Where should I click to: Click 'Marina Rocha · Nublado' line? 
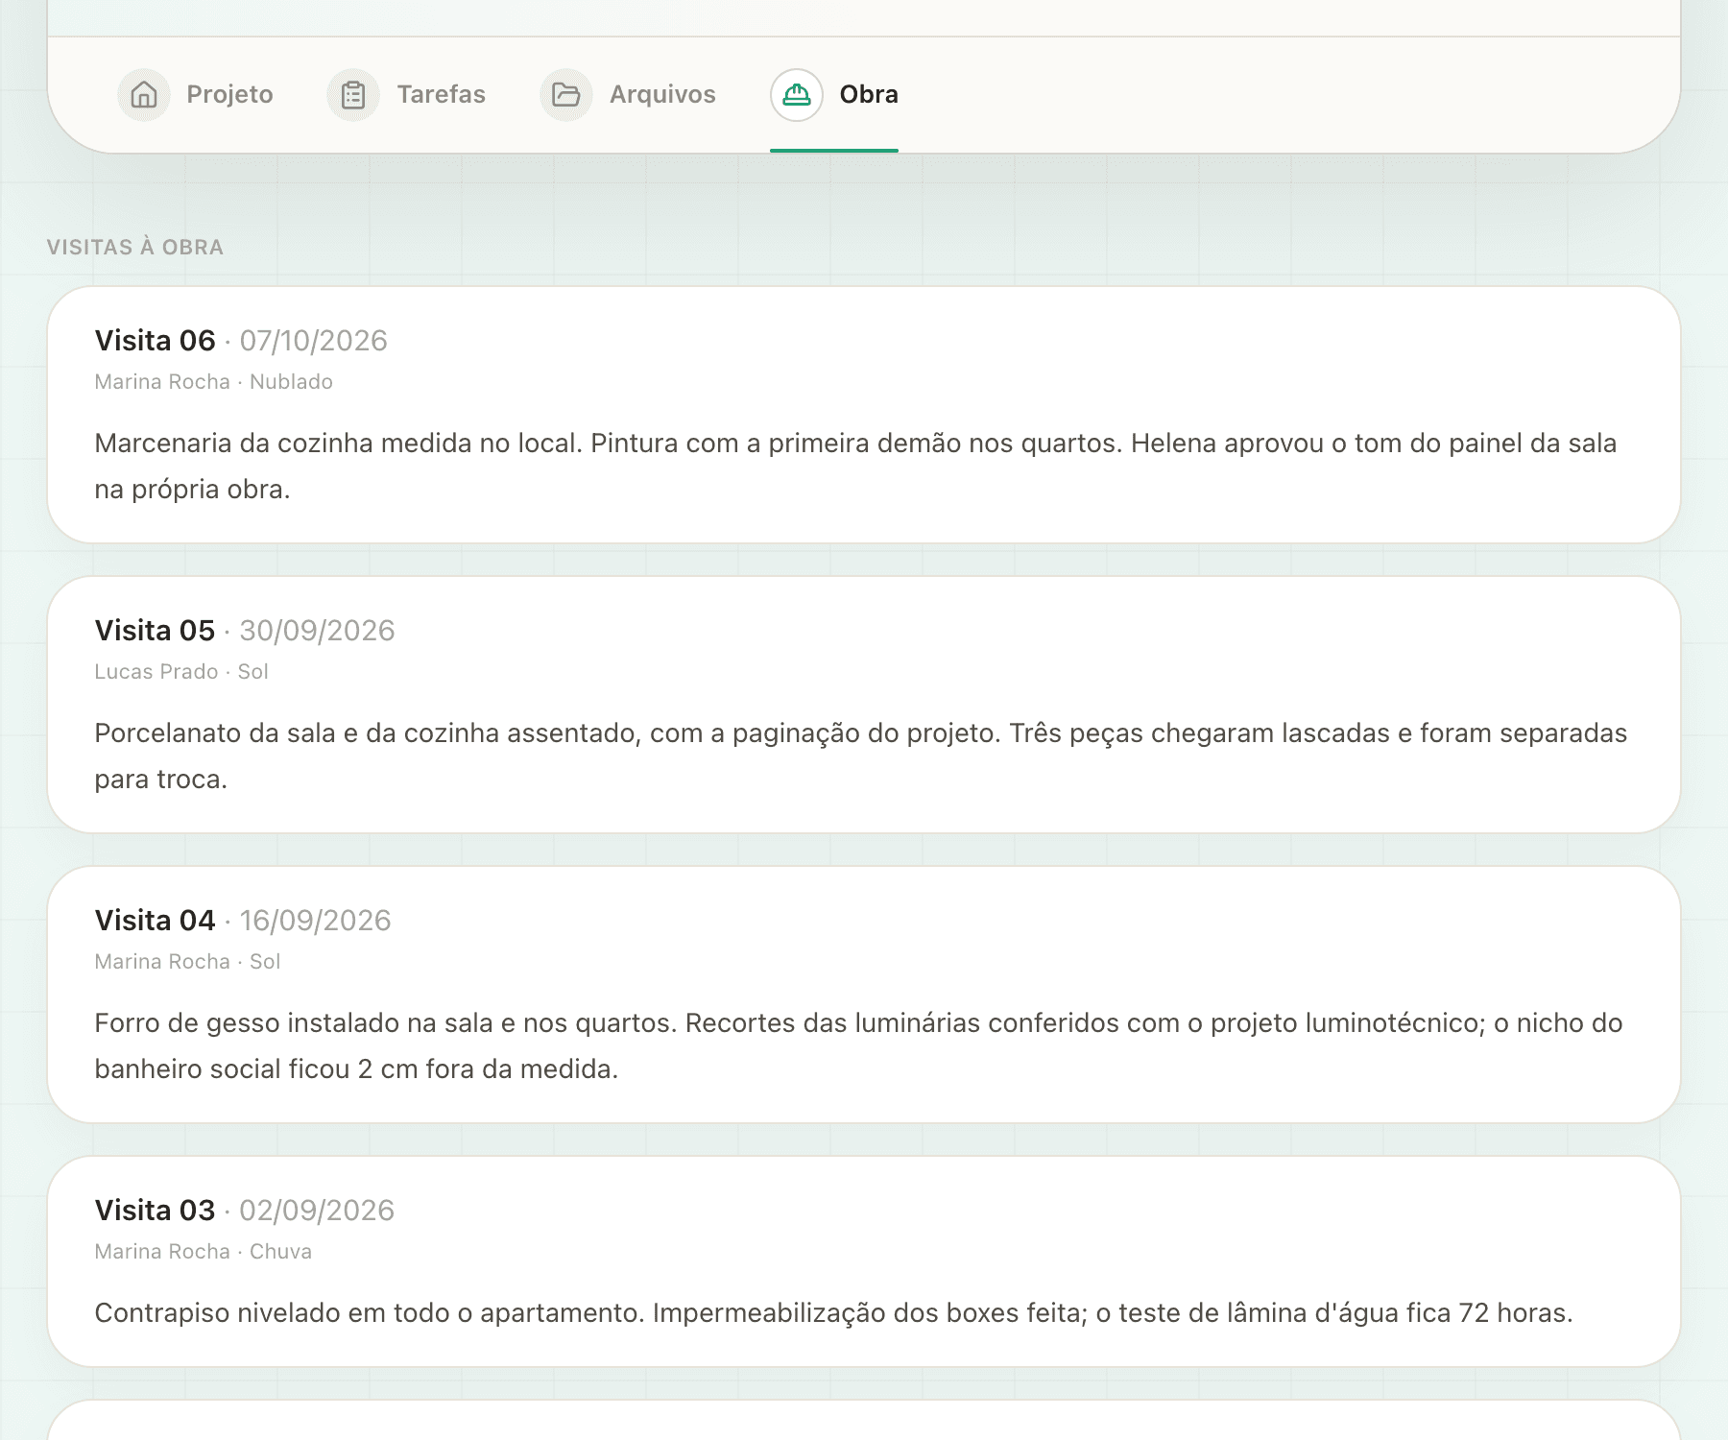click(x=213, y=382)
